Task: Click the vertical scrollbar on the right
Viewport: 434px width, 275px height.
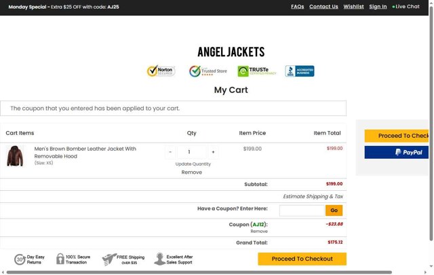Action: 431,124
